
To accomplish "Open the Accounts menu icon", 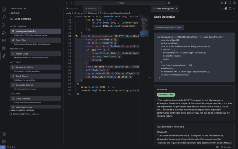I will pos(4,134).
